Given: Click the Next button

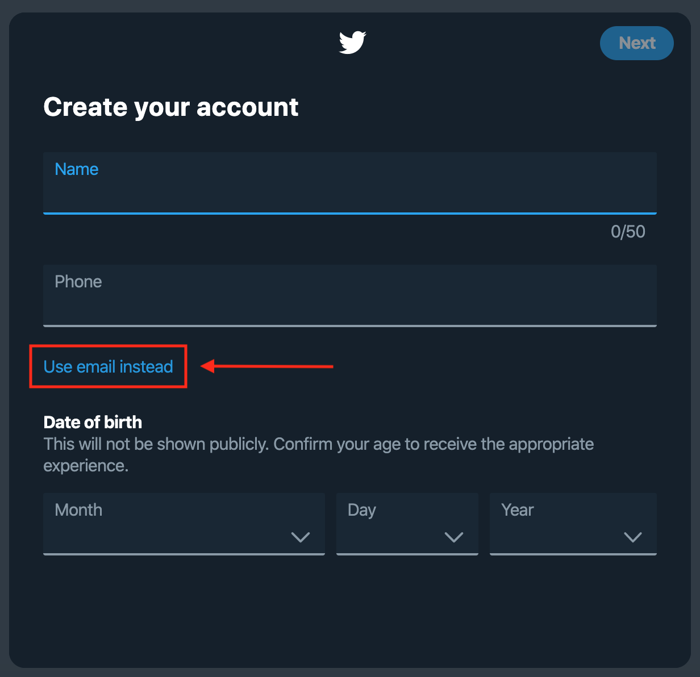Looking at the screenshot, I should click(636, 43).
